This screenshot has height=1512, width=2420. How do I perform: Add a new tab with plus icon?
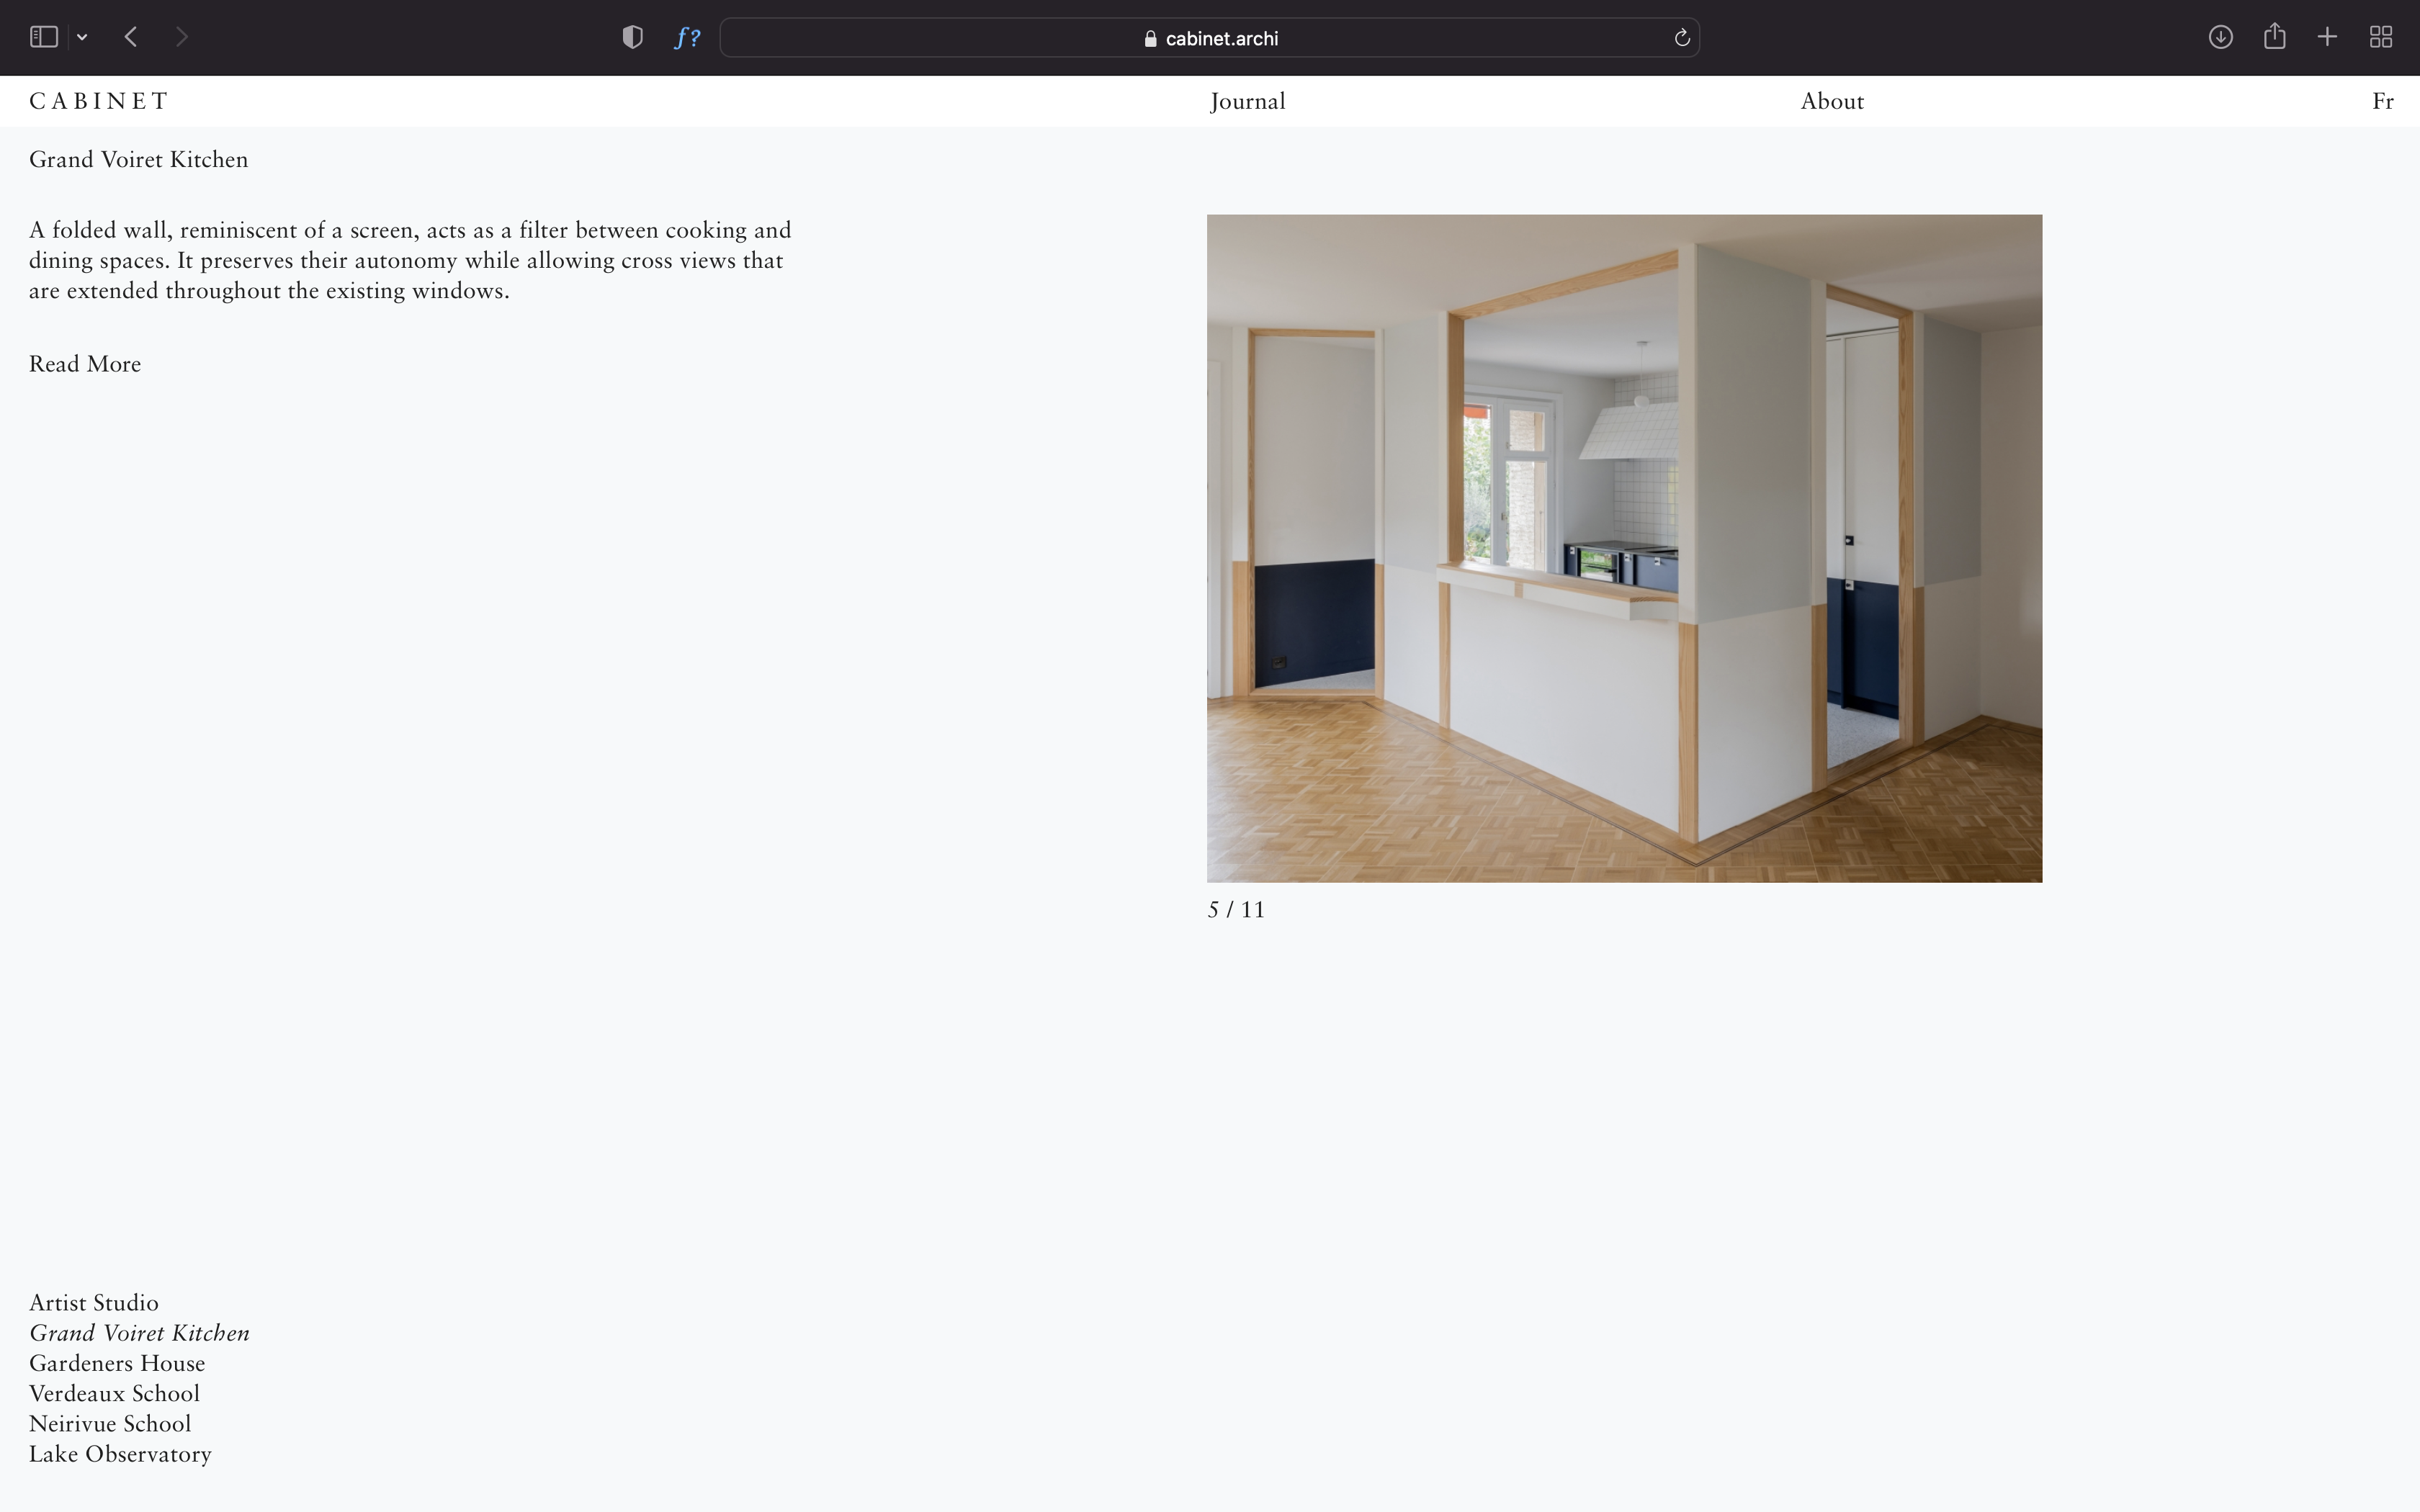click(2327, 37)
